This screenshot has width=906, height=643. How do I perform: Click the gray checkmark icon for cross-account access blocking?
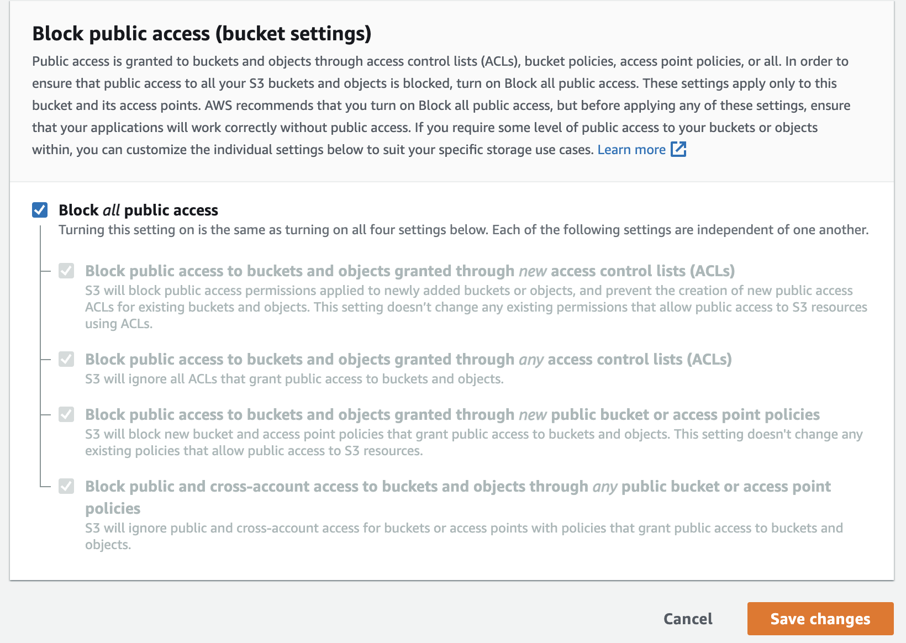[66, 486]
